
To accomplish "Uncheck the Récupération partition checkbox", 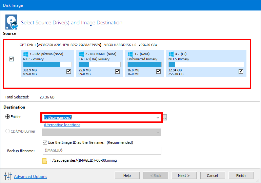I will [68, 72].
